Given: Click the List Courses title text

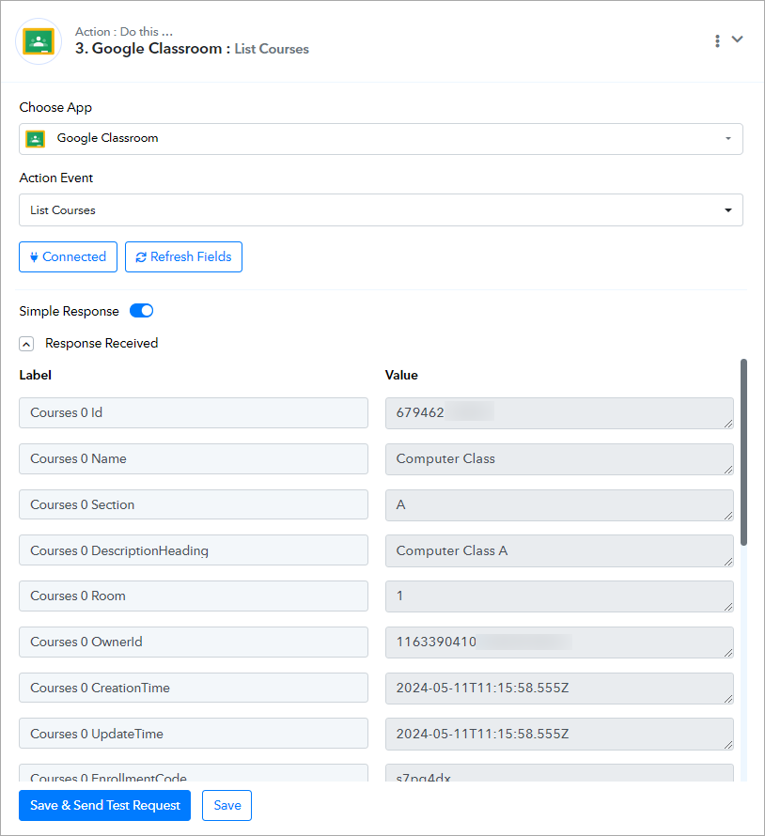Looking at the screenshot, I should click(x=272, y=49).
